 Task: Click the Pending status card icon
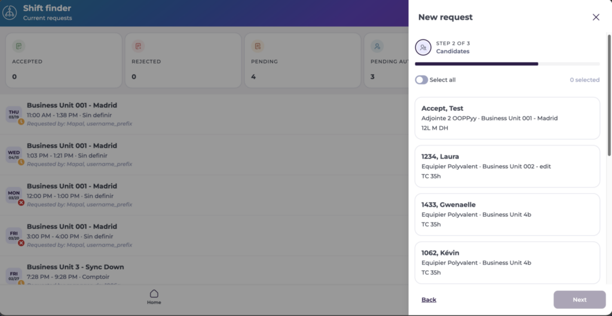(x=258, y=46)
